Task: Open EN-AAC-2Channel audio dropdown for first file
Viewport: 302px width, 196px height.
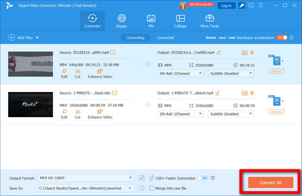Action: click(180, 73)
